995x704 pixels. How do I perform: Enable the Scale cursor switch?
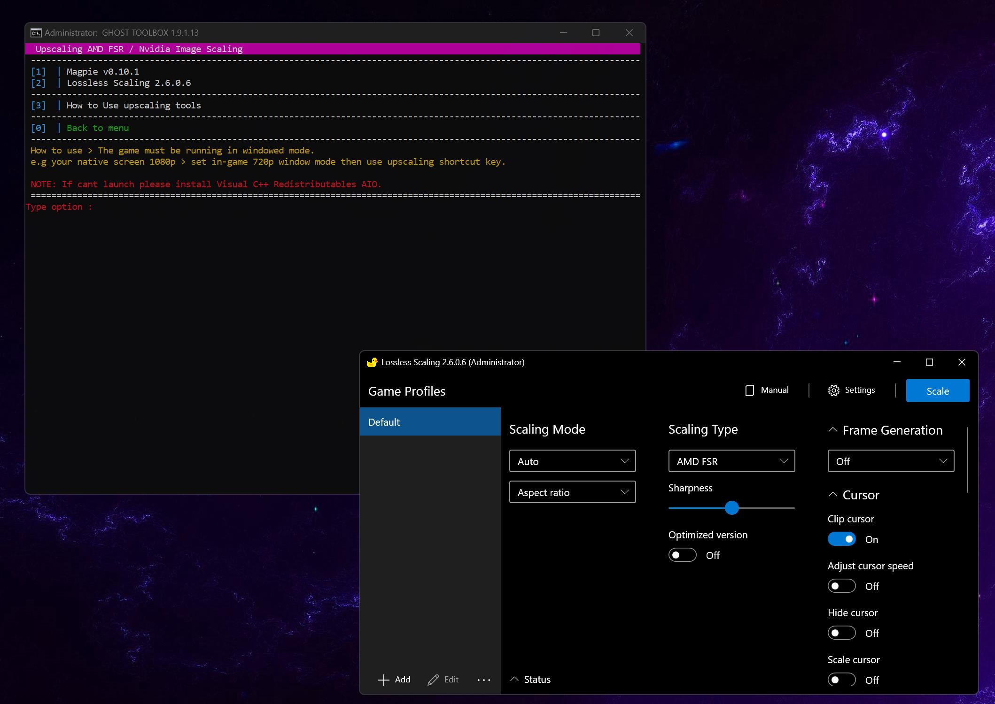pos(842,680)
